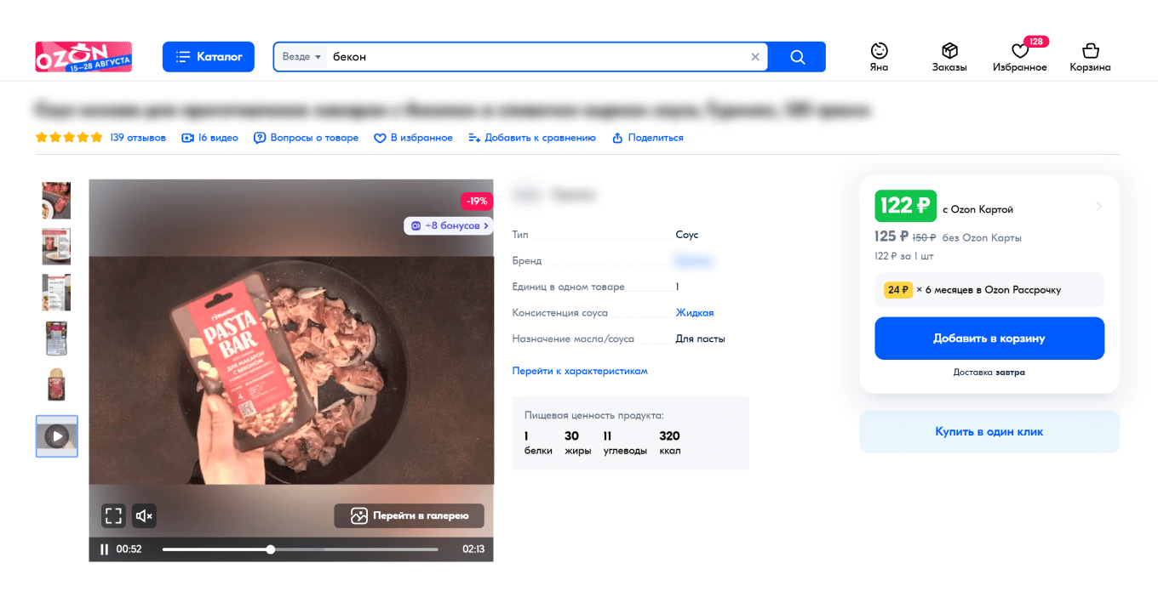Open the 139 отзывов reviews link
Screen dimensions: 1158x609
point(138,138)
